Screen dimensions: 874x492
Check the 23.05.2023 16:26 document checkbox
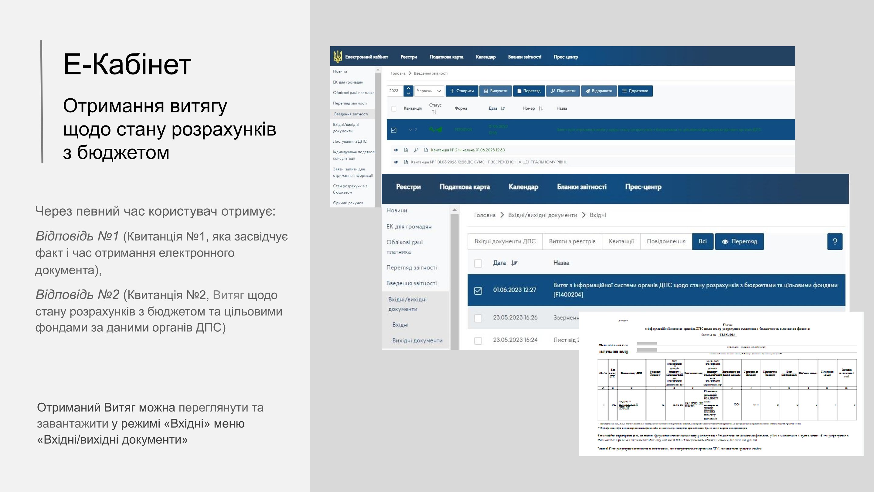pyautogui.click(x=478, y=318)
